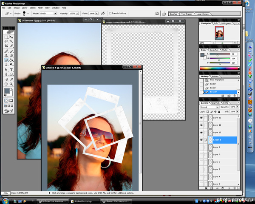
Task: Open the Brush preset picker arrow
Action: click(x=28, y=14)
